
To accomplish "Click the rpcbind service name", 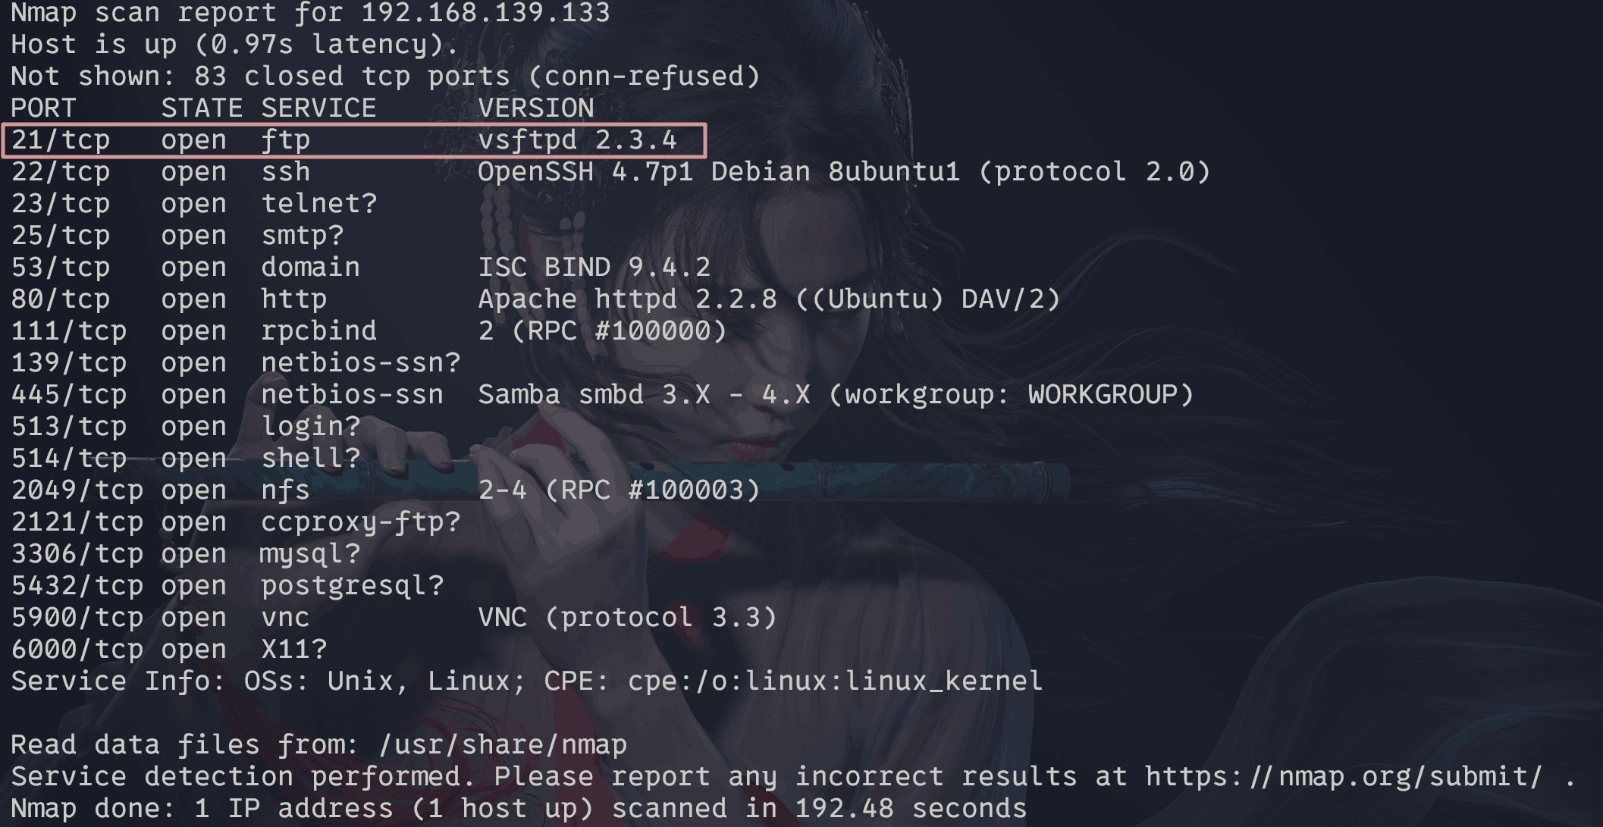I will coord(318,331).
